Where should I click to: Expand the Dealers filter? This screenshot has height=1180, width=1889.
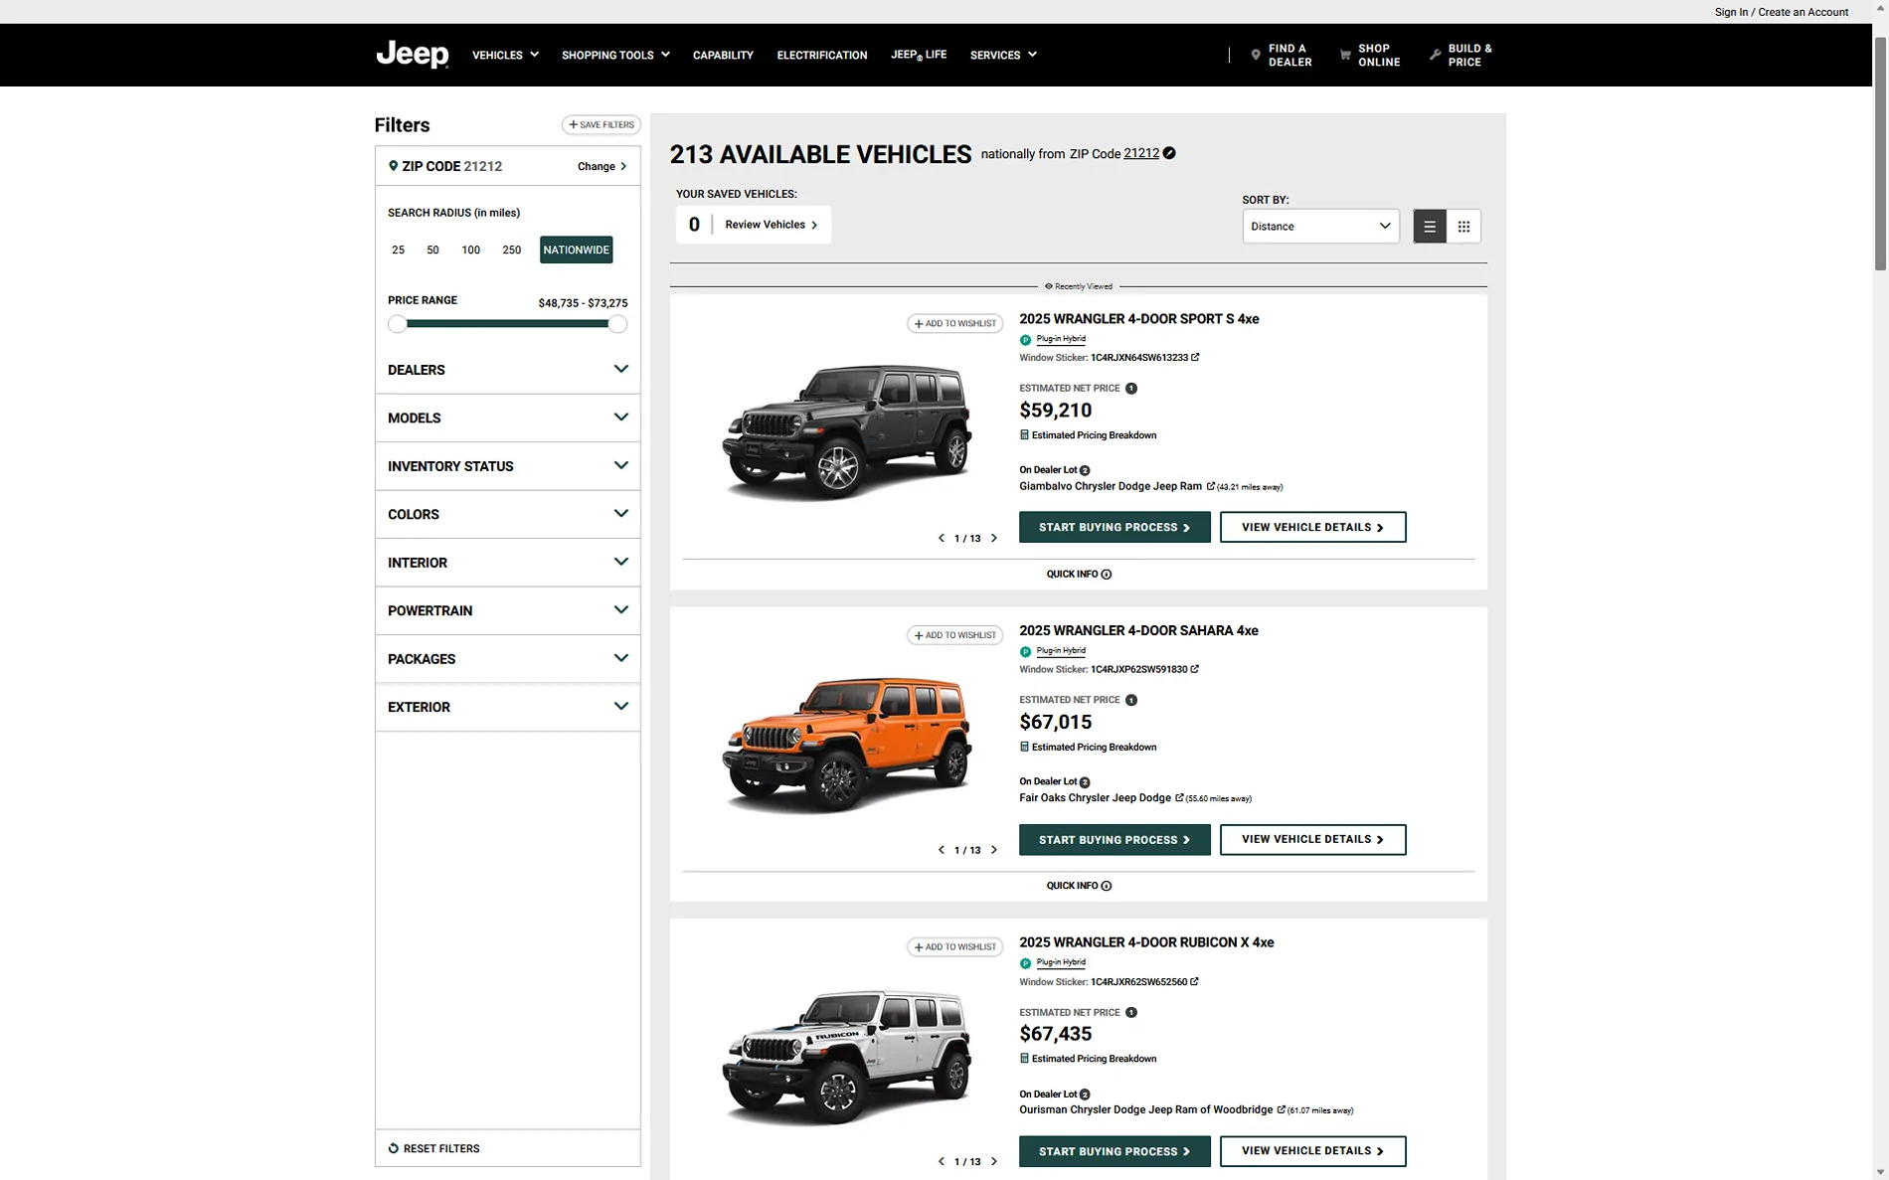507,370
